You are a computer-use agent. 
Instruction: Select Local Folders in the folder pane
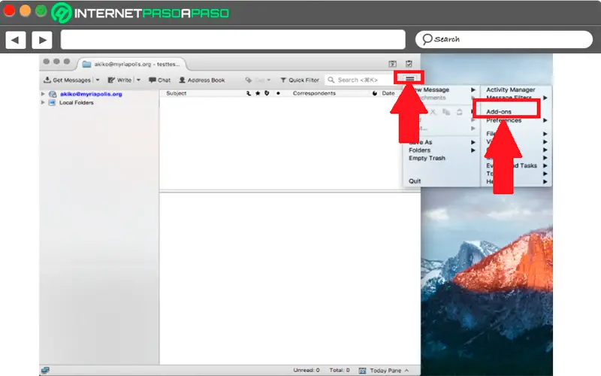pos(77,102)
